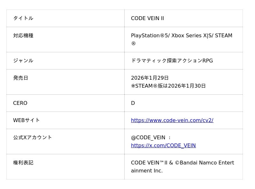This screenshot has height=189, width=255.
Task: Click the 権利表記 row label
Action: coord(23,163)
